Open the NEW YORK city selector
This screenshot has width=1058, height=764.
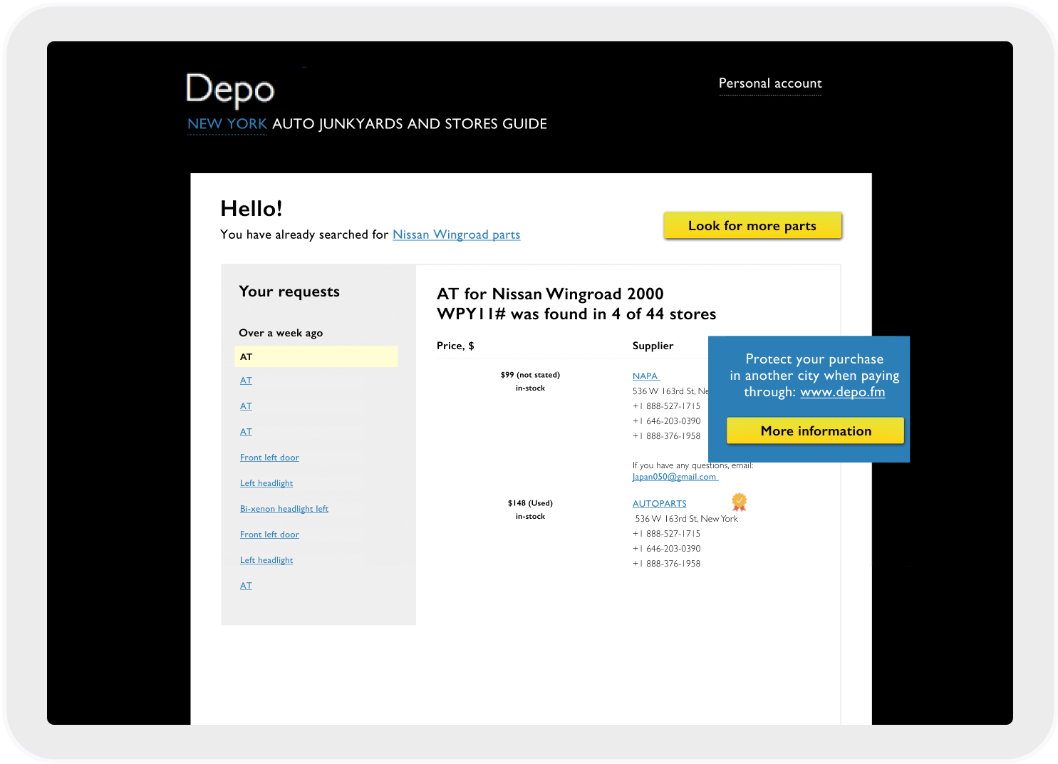[x=227, y=124]
